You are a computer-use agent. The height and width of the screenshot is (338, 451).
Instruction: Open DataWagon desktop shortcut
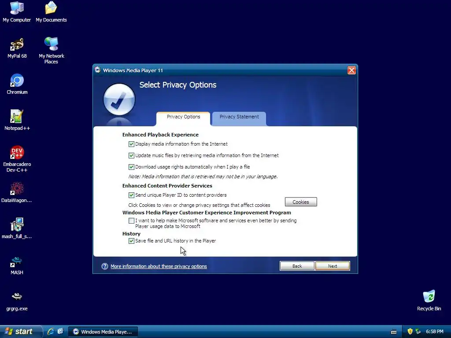(17, 192)
